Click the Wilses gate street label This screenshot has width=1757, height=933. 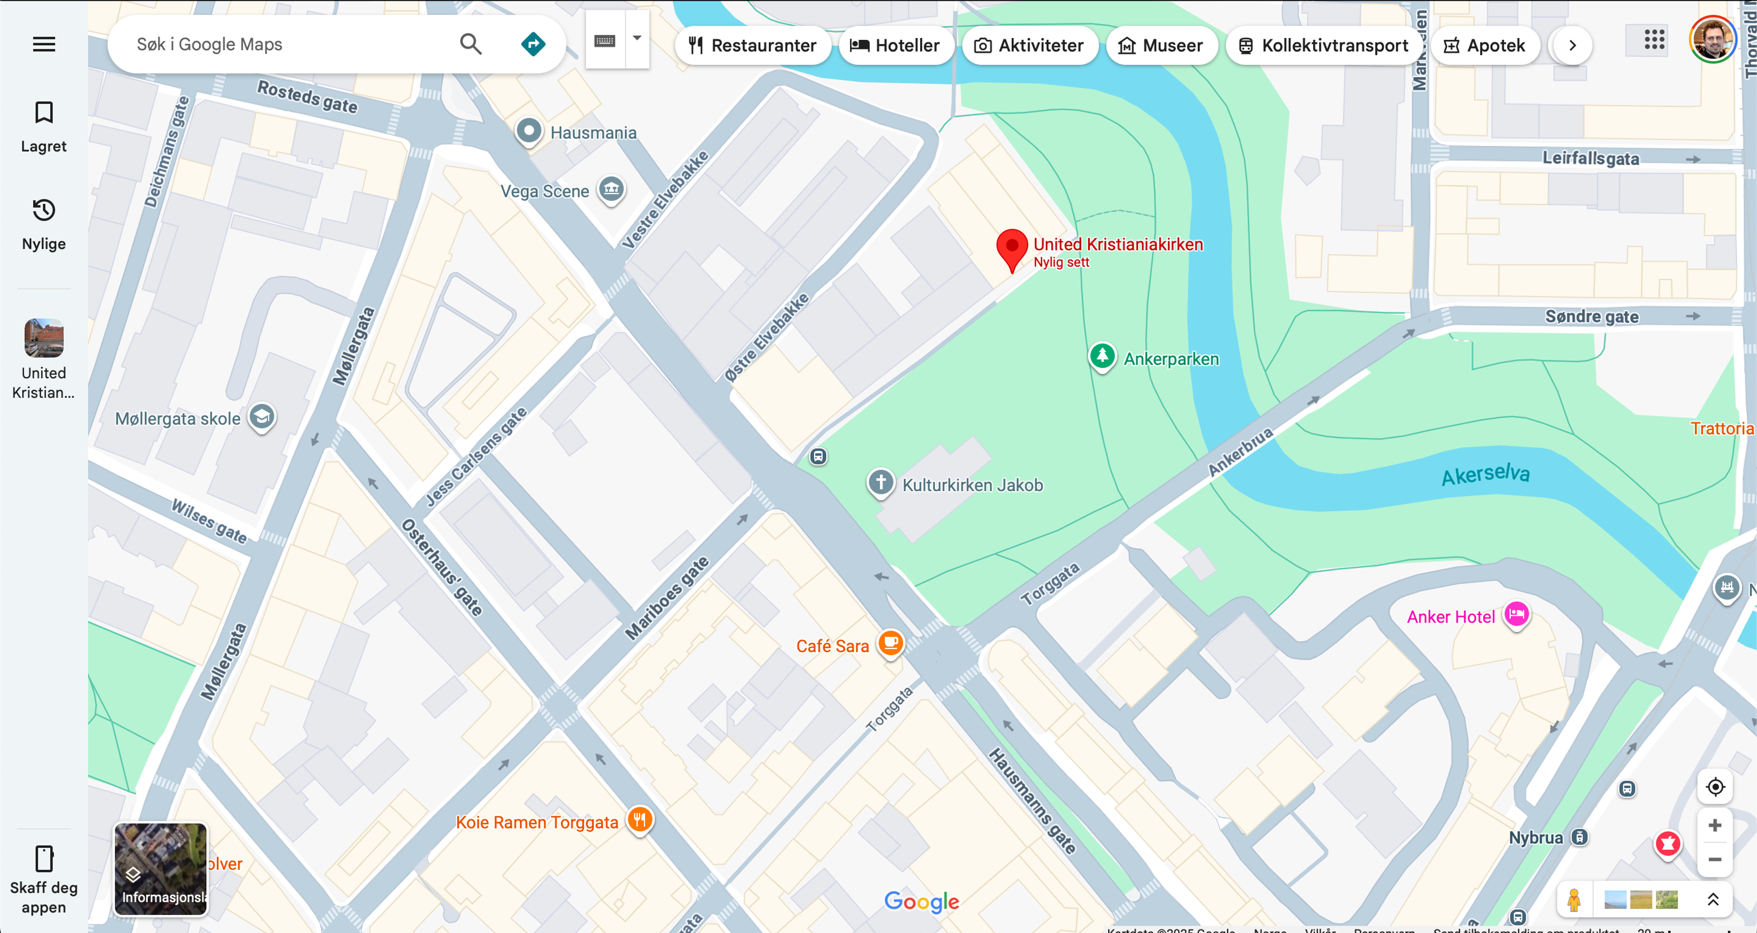[209, 522]
